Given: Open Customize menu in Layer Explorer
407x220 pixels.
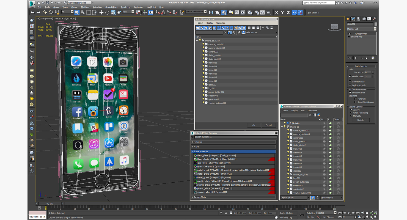Looking at the screenshot, I should pos(312,111).
